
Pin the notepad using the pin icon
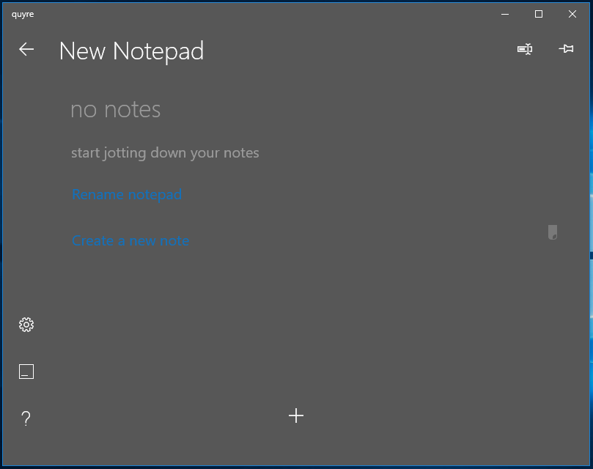pos(566,49)
